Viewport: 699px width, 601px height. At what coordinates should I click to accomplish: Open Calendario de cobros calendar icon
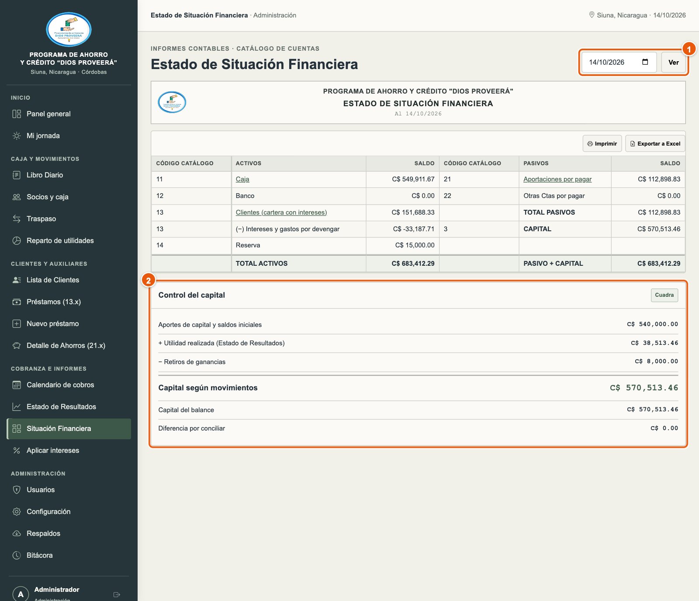(17, 385)
